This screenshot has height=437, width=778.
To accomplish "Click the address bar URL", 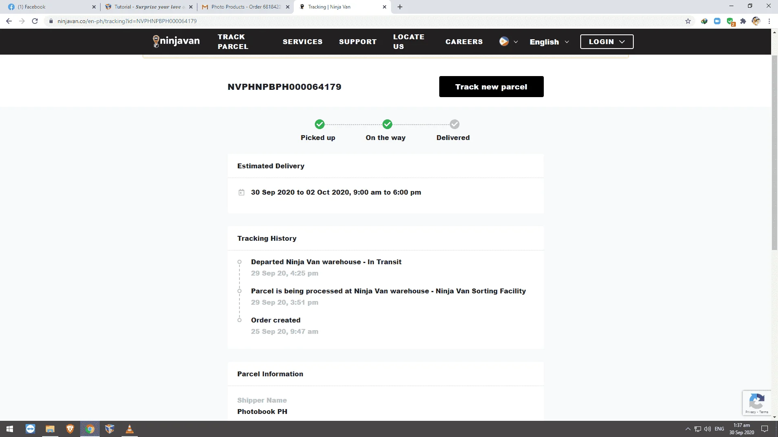I will click(x=127, y=21).
